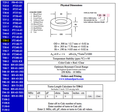This screenshot has height=112, width=118.
Task: Open the T50-10 core page
Action: (x=6, y=54)
